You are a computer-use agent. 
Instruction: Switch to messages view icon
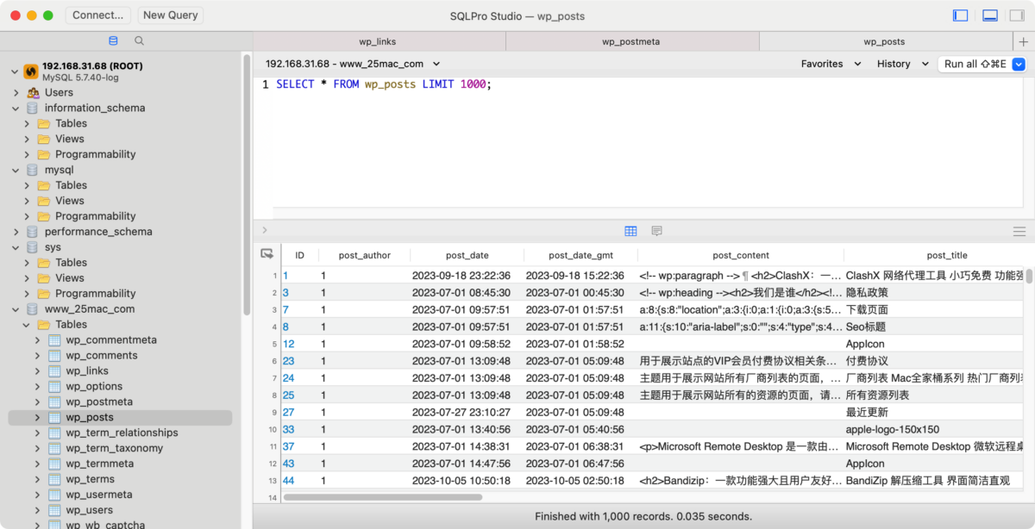(656, 231)
